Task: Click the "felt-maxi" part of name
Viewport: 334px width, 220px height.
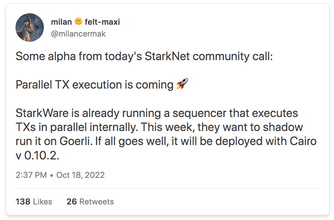Action: (x=102, y=22)
